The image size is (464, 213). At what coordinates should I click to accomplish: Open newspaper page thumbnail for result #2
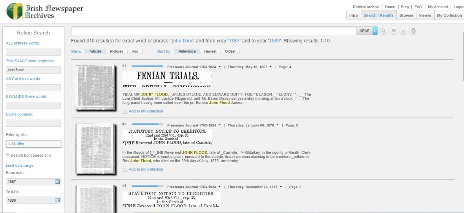pos(95,149)
